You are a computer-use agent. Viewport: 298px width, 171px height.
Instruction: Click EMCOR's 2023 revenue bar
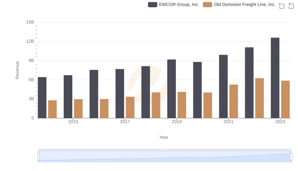tap(275, 78)
